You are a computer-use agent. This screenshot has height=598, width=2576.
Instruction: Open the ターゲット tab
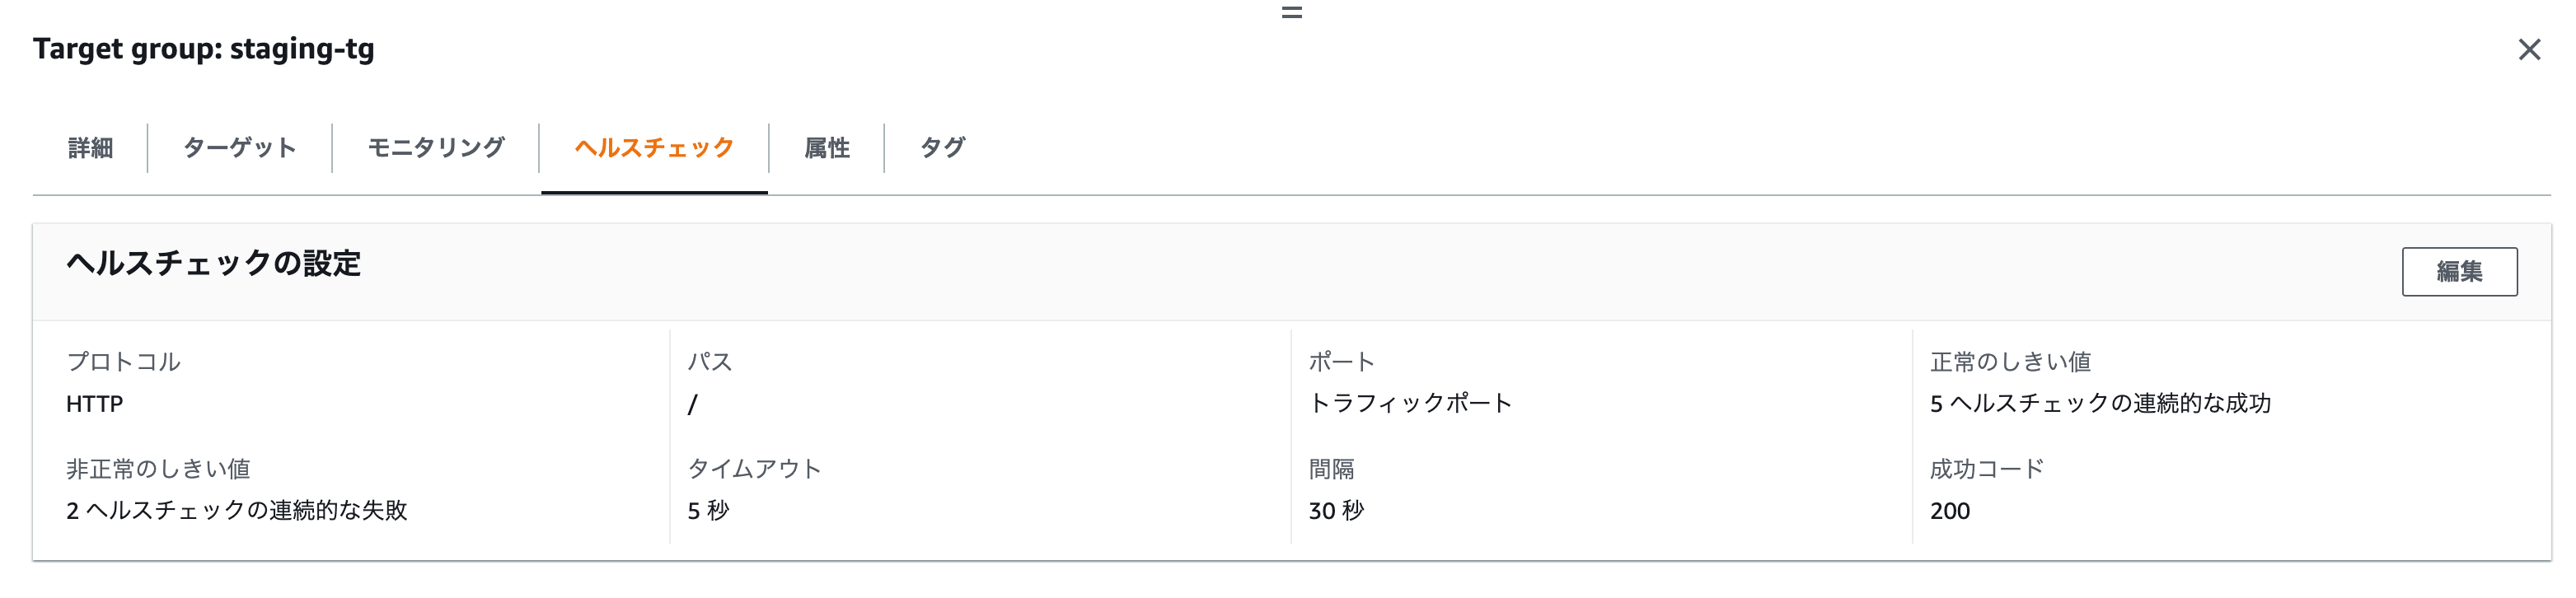(x=239, y=147)
